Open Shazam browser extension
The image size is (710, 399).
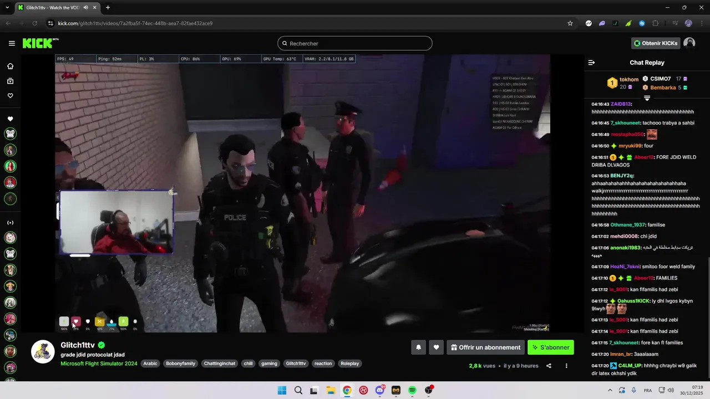click(x=642, y=23)
